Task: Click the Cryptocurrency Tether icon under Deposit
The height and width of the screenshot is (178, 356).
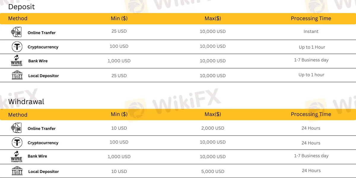Action: pyautogui.click(x=17, y=47)
